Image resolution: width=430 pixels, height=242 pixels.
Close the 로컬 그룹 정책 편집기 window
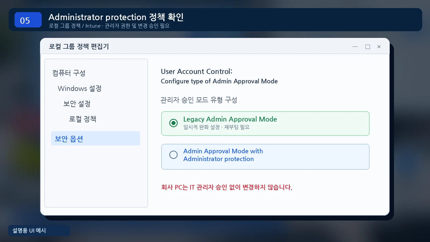point(379,47)
